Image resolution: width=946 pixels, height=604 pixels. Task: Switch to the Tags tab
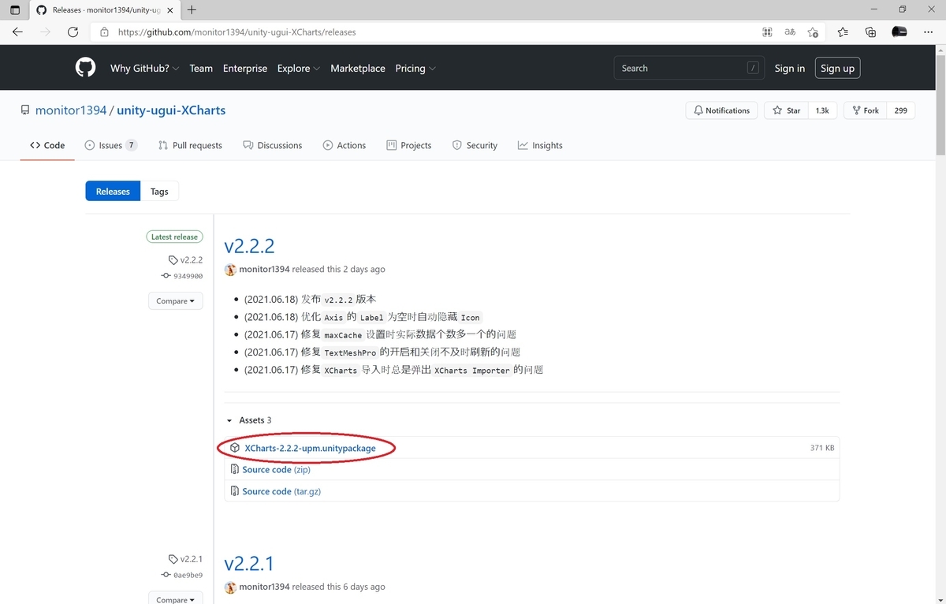point(159,191)
